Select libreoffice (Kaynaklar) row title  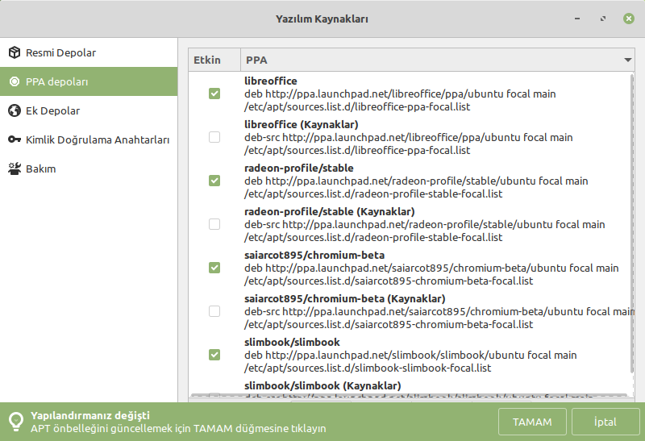click(x=301, y=125)
